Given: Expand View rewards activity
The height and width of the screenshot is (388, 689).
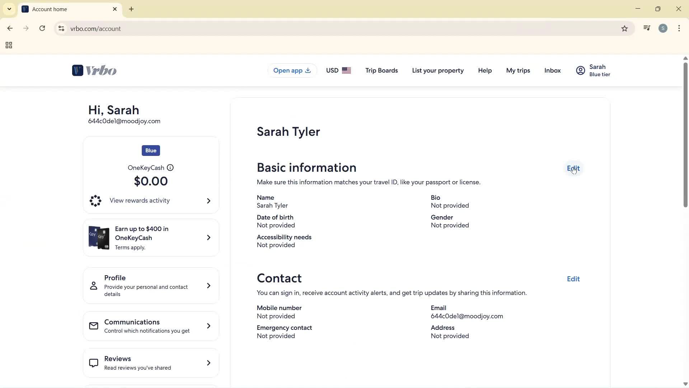Looking at the screenshot, I should 208,201.
